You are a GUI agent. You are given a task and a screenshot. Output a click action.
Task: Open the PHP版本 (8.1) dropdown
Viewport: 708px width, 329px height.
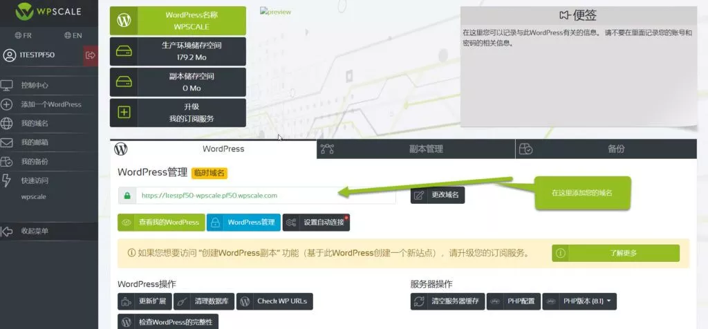point(579,301)
